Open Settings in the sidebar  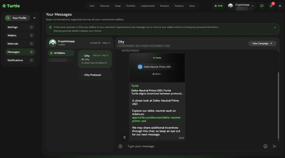20,27
